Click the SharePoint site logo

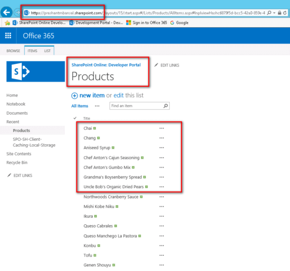click(36, 71)
